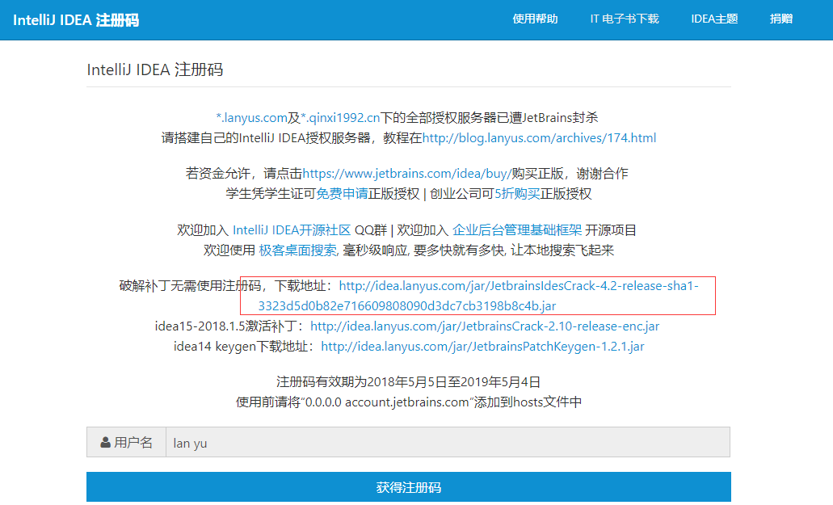
Task: Download JetbrainsPatchKeygen-1.2.1.jar link
Action: coord(482,346)
